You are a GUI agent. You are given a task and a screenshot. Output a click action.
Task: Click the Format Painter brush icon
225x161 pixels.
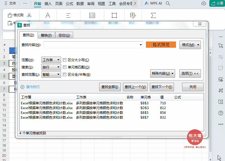pos(10,15)
